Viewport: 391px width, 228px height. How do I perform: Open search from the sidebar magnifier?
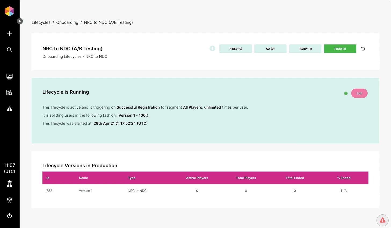(x=9, y=50)
